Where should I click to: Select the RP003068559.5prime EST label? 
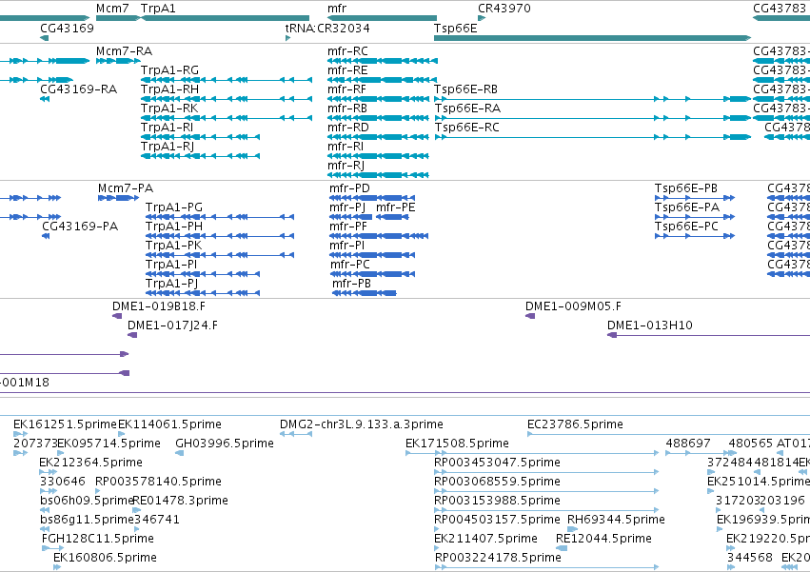pos(498,482)
